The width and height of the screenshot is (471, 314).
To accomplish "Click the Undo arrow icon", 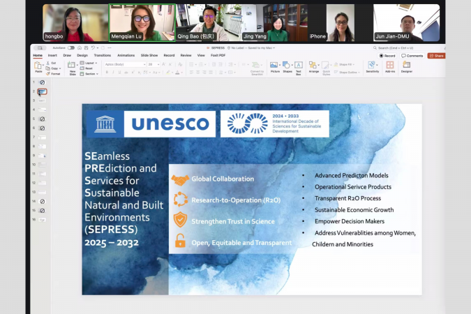I will point(93,47).
